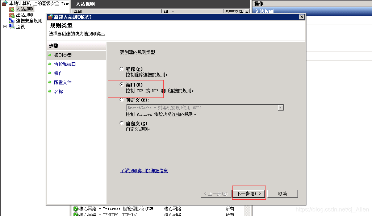Viewport: 372px width, 216px height.
Task: Select 出站规则 in the left tree
Action: coord(25,15)
